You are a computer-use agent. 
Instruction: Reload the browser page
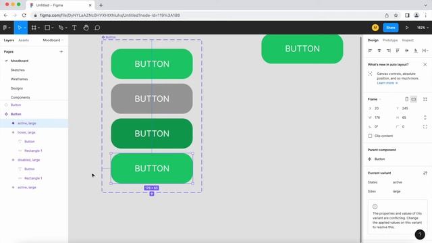[x=24, y=16]
